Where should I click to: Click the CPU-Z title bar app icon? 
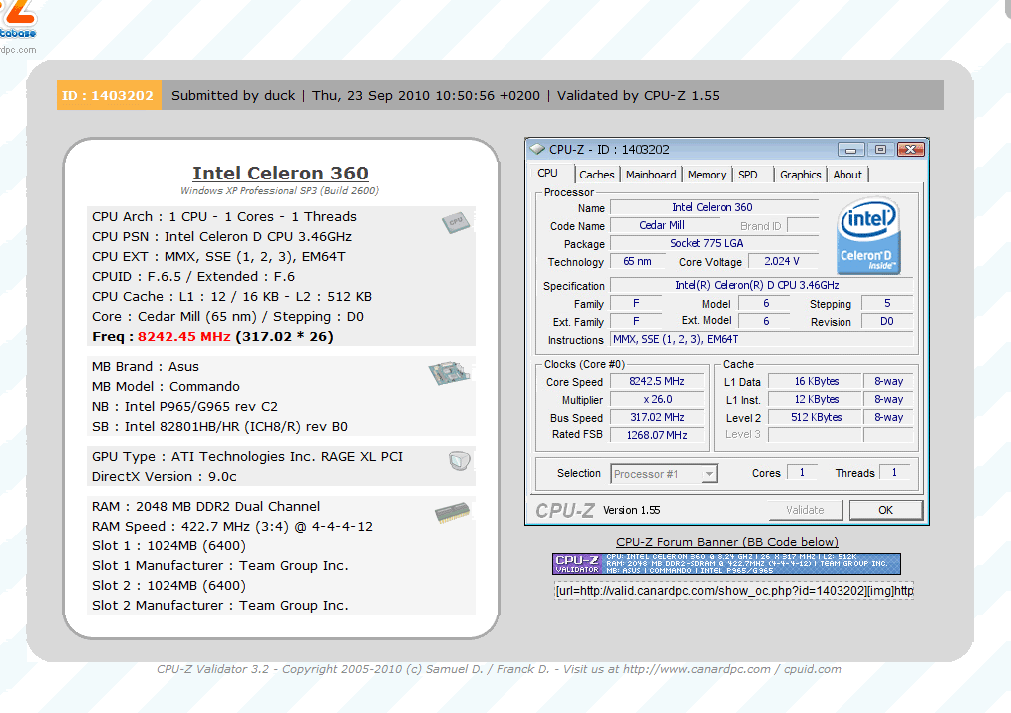click(x=537, y=149)
